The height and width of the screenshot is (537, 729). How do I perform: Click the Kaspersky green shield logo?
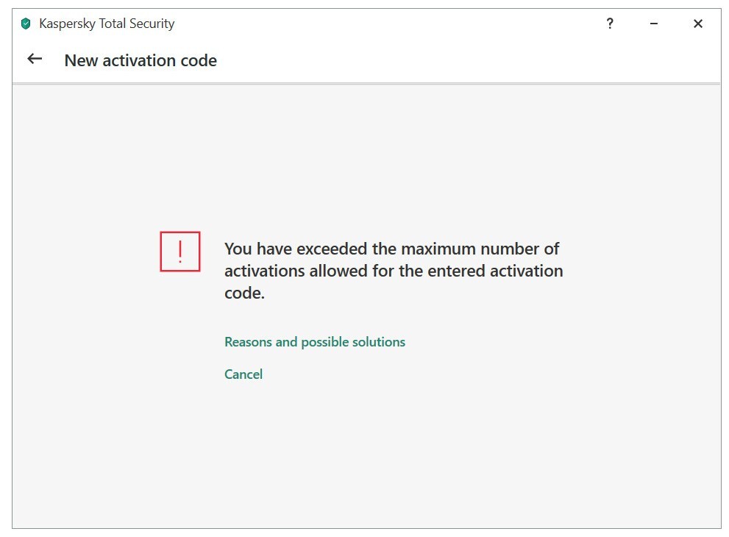(26, 24)
